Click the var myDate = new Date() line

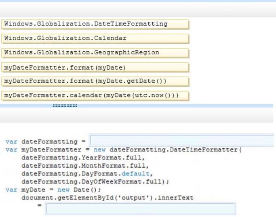click(x=53, y=190)
